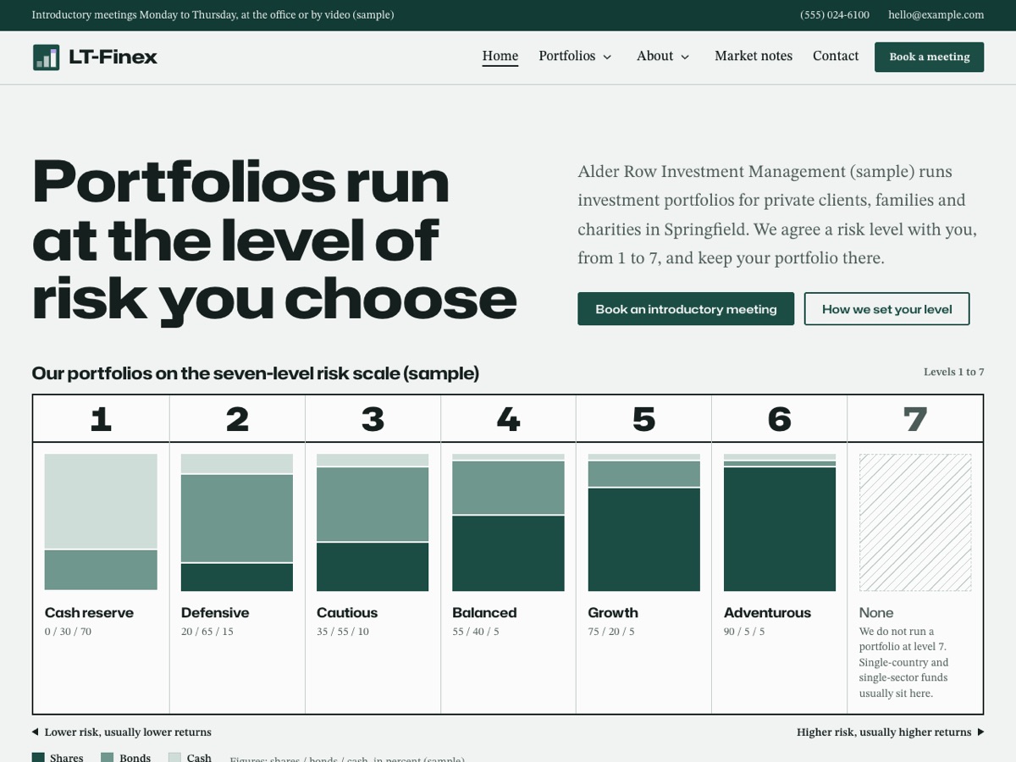Select risk level 4 header
This screenshot has width=1016, height=762.
point(508,418)
